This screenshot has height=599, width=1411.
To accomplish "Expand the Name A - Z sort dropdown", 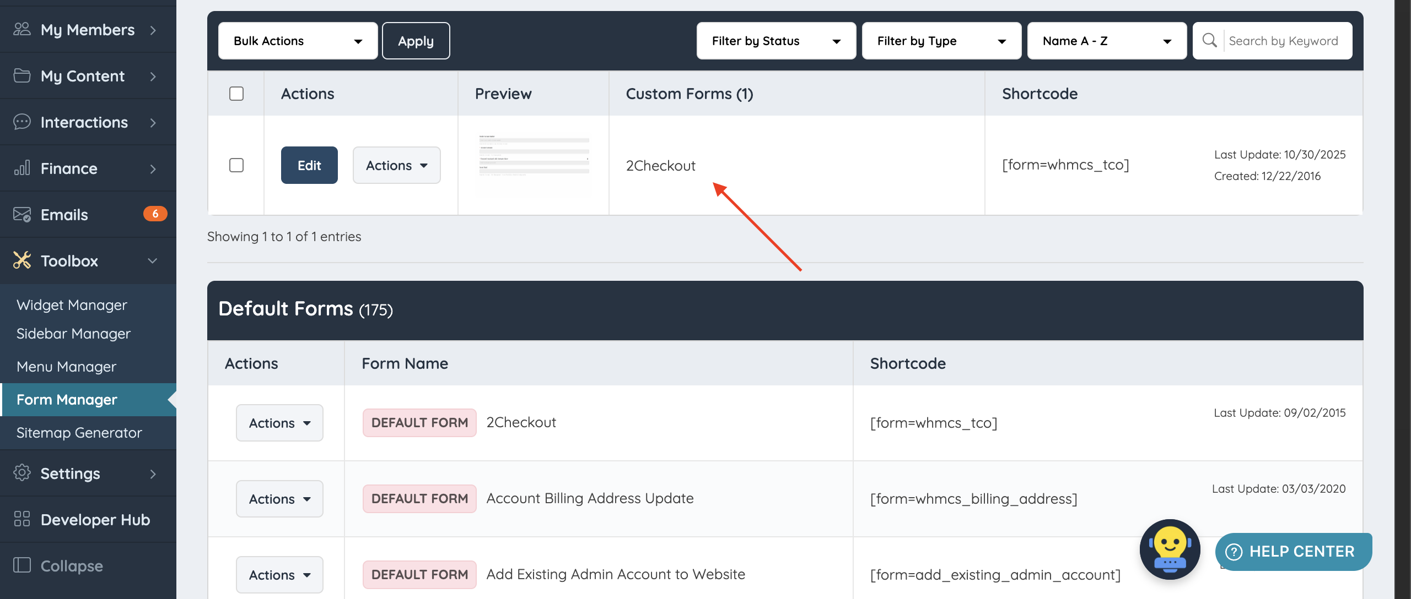I will coord(1106,41).
